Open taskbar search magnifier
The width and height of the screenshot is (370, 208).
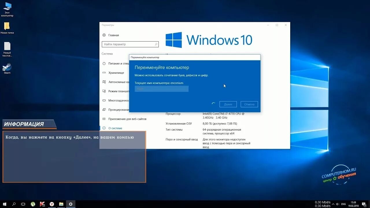coord(14,204)
